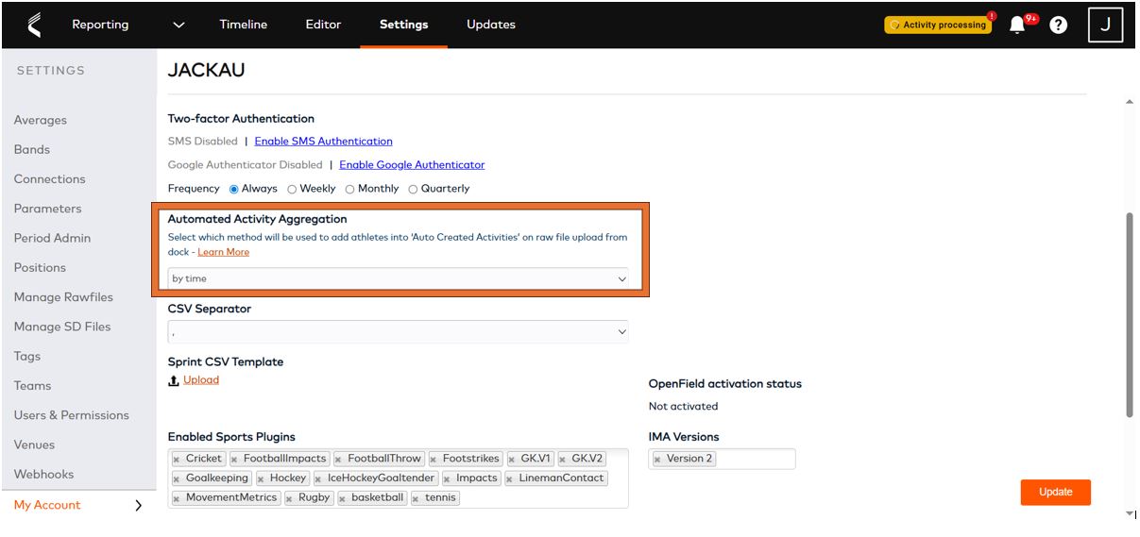Remove the GK.V1 plugin tag

512,460
